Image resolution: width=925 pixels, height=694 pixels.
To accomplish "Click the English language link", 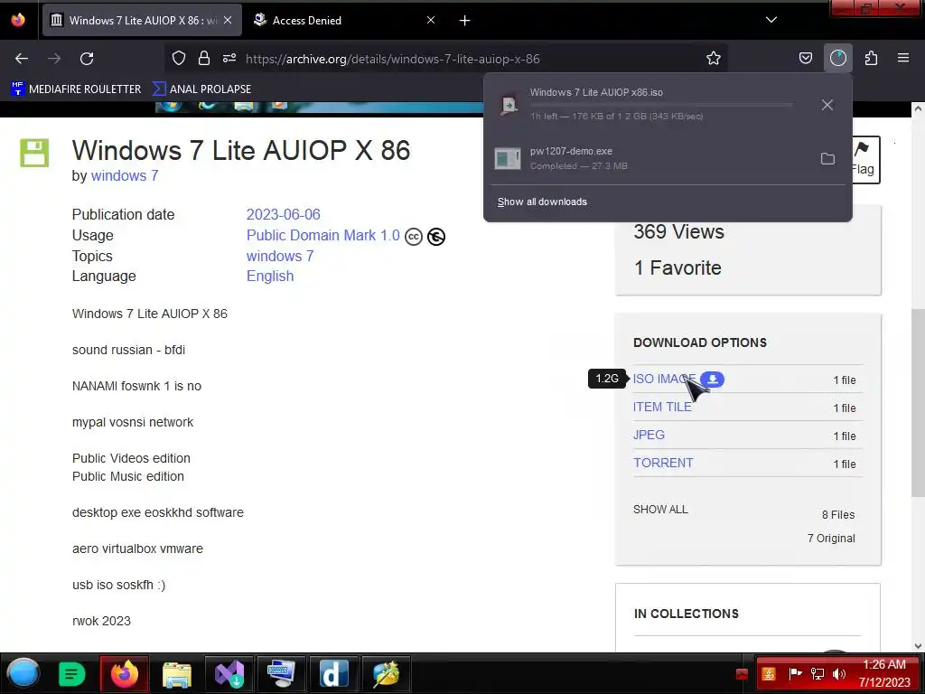I will click(x=270, y=277).
